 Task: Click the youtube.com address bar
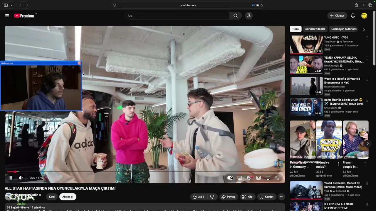coord(188,5)
